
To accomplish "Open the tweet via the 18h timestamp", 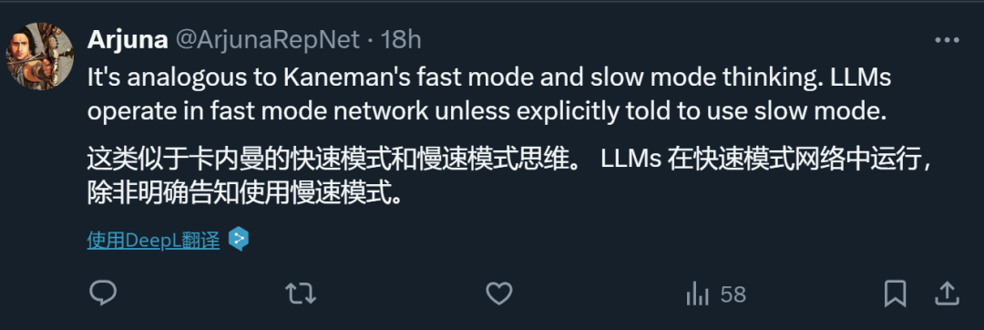I will tap(401, 39).
